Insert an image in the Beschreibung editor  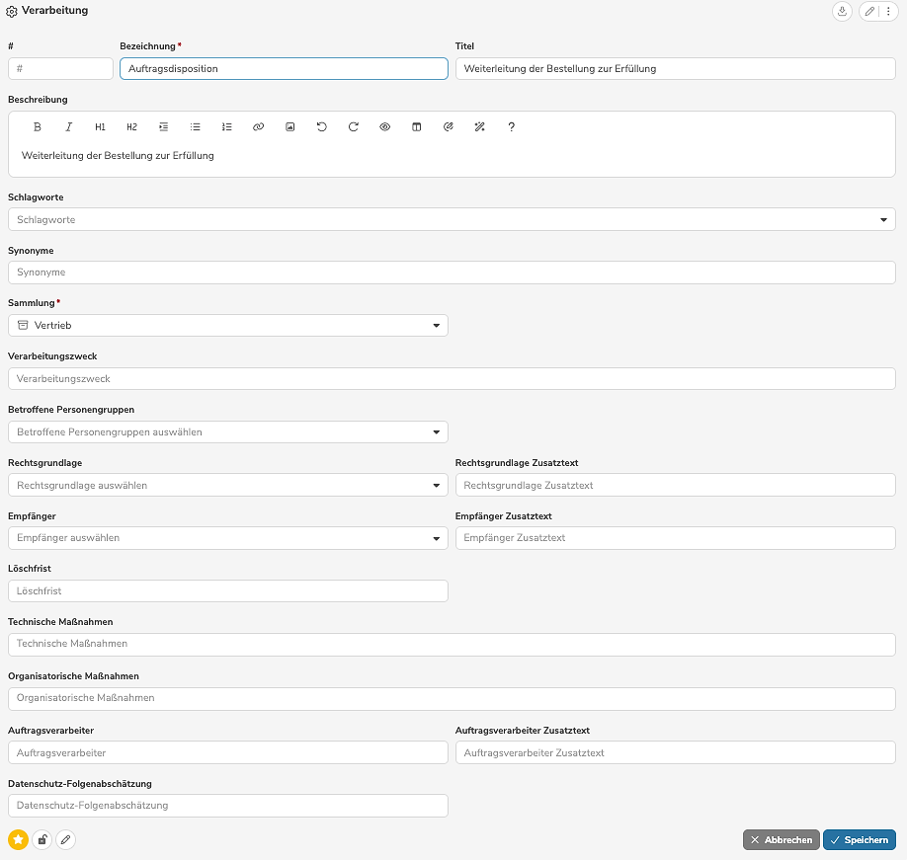click(x=290, y=127)
